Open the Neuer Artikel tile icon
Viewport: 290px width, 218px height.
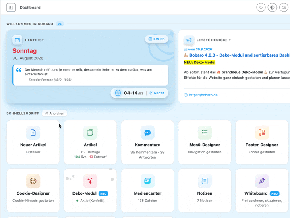33,132
